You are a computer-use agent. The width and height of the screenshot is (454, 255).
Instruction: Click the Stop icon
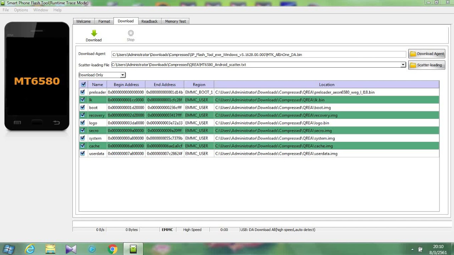pos(131,33)
